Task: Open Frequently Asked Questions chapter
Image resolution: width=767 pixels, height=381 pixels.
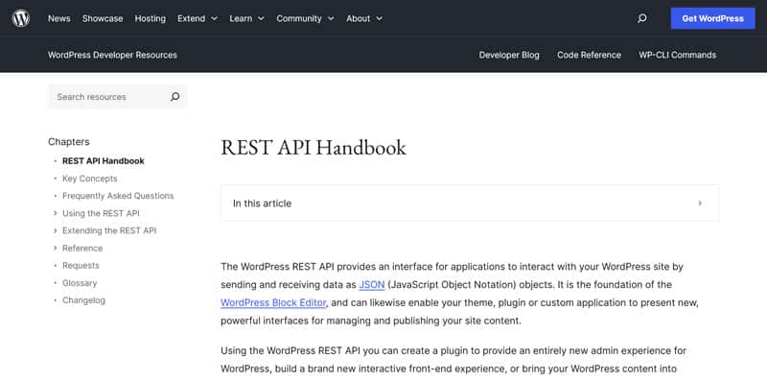Action: click(x=118, y=196)
